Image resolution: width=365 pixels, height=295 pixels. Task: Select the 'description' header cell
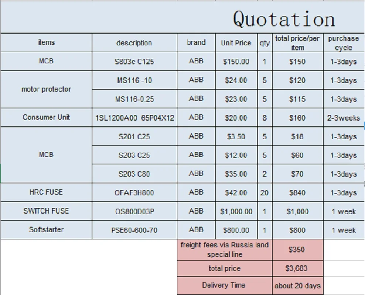click(x=134, y=43)
